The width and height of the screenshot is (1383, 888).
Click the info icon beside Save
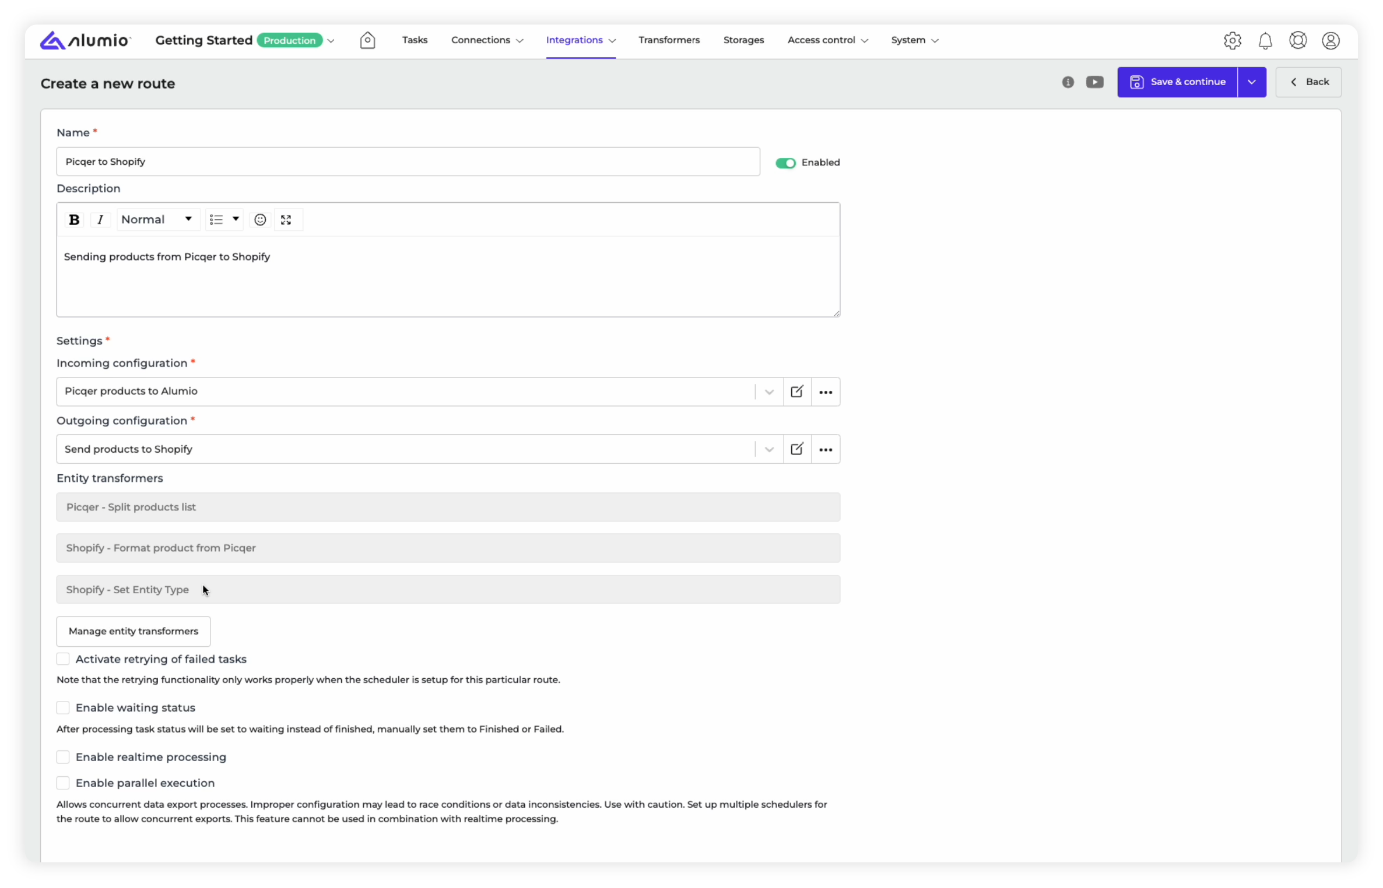pyautogui.click(x=1068, y=82)
